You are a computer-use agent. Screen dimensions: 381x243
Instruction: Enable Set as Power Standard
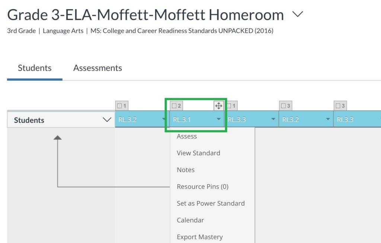211,203
